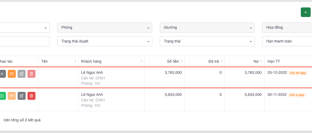Click the gray X icon in first row
The image size is (312, 133).
[2, 74]
